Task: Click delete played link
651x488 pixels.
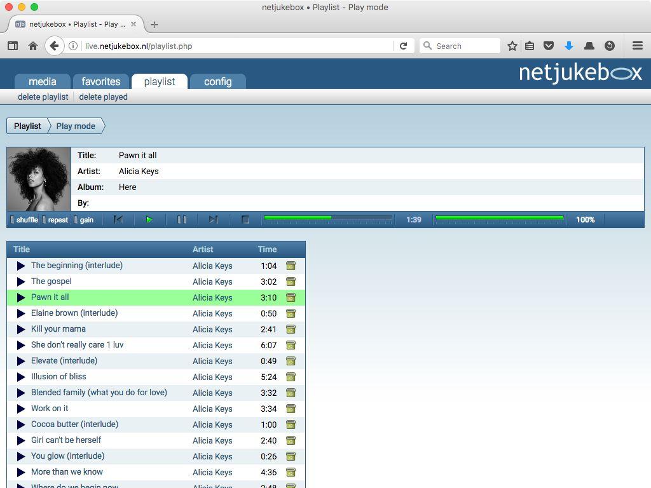Action: click(x=104, y=97)
